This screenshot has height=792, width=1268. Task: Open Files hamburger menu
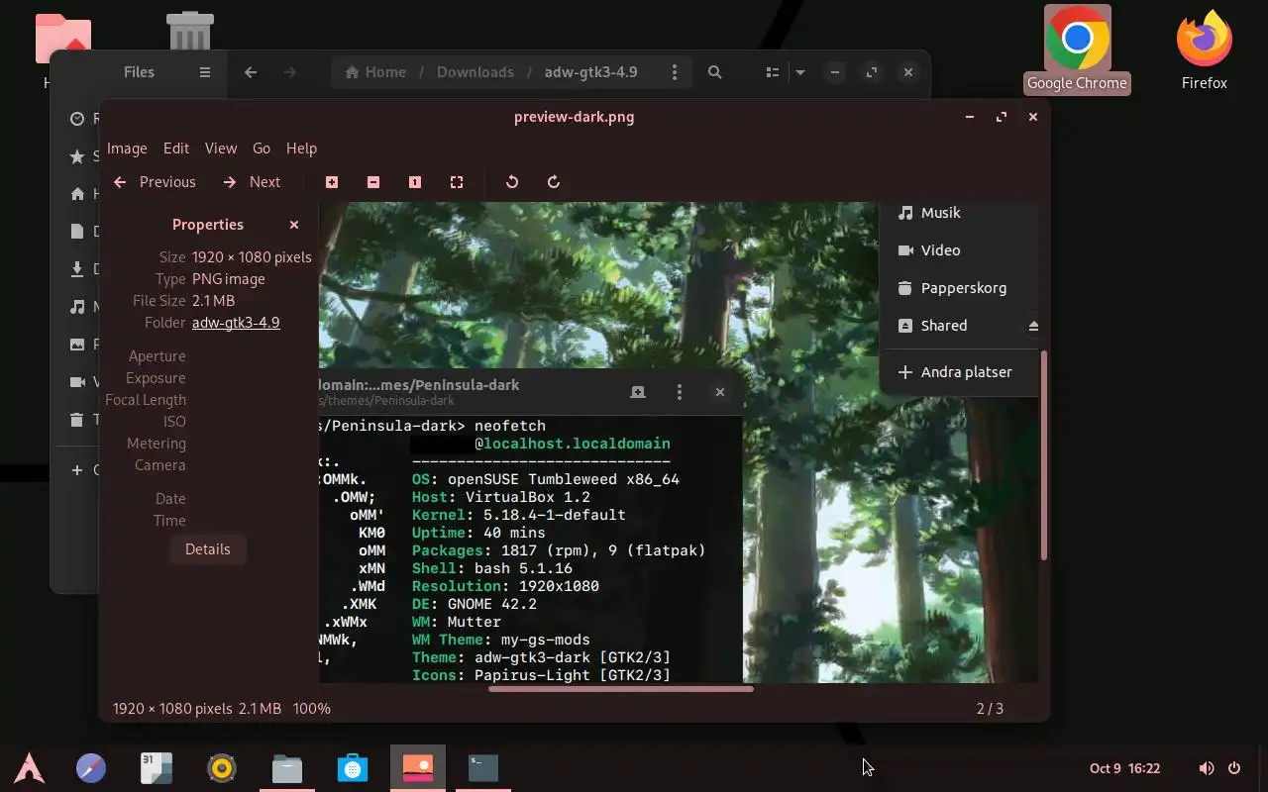pos(205,72)
